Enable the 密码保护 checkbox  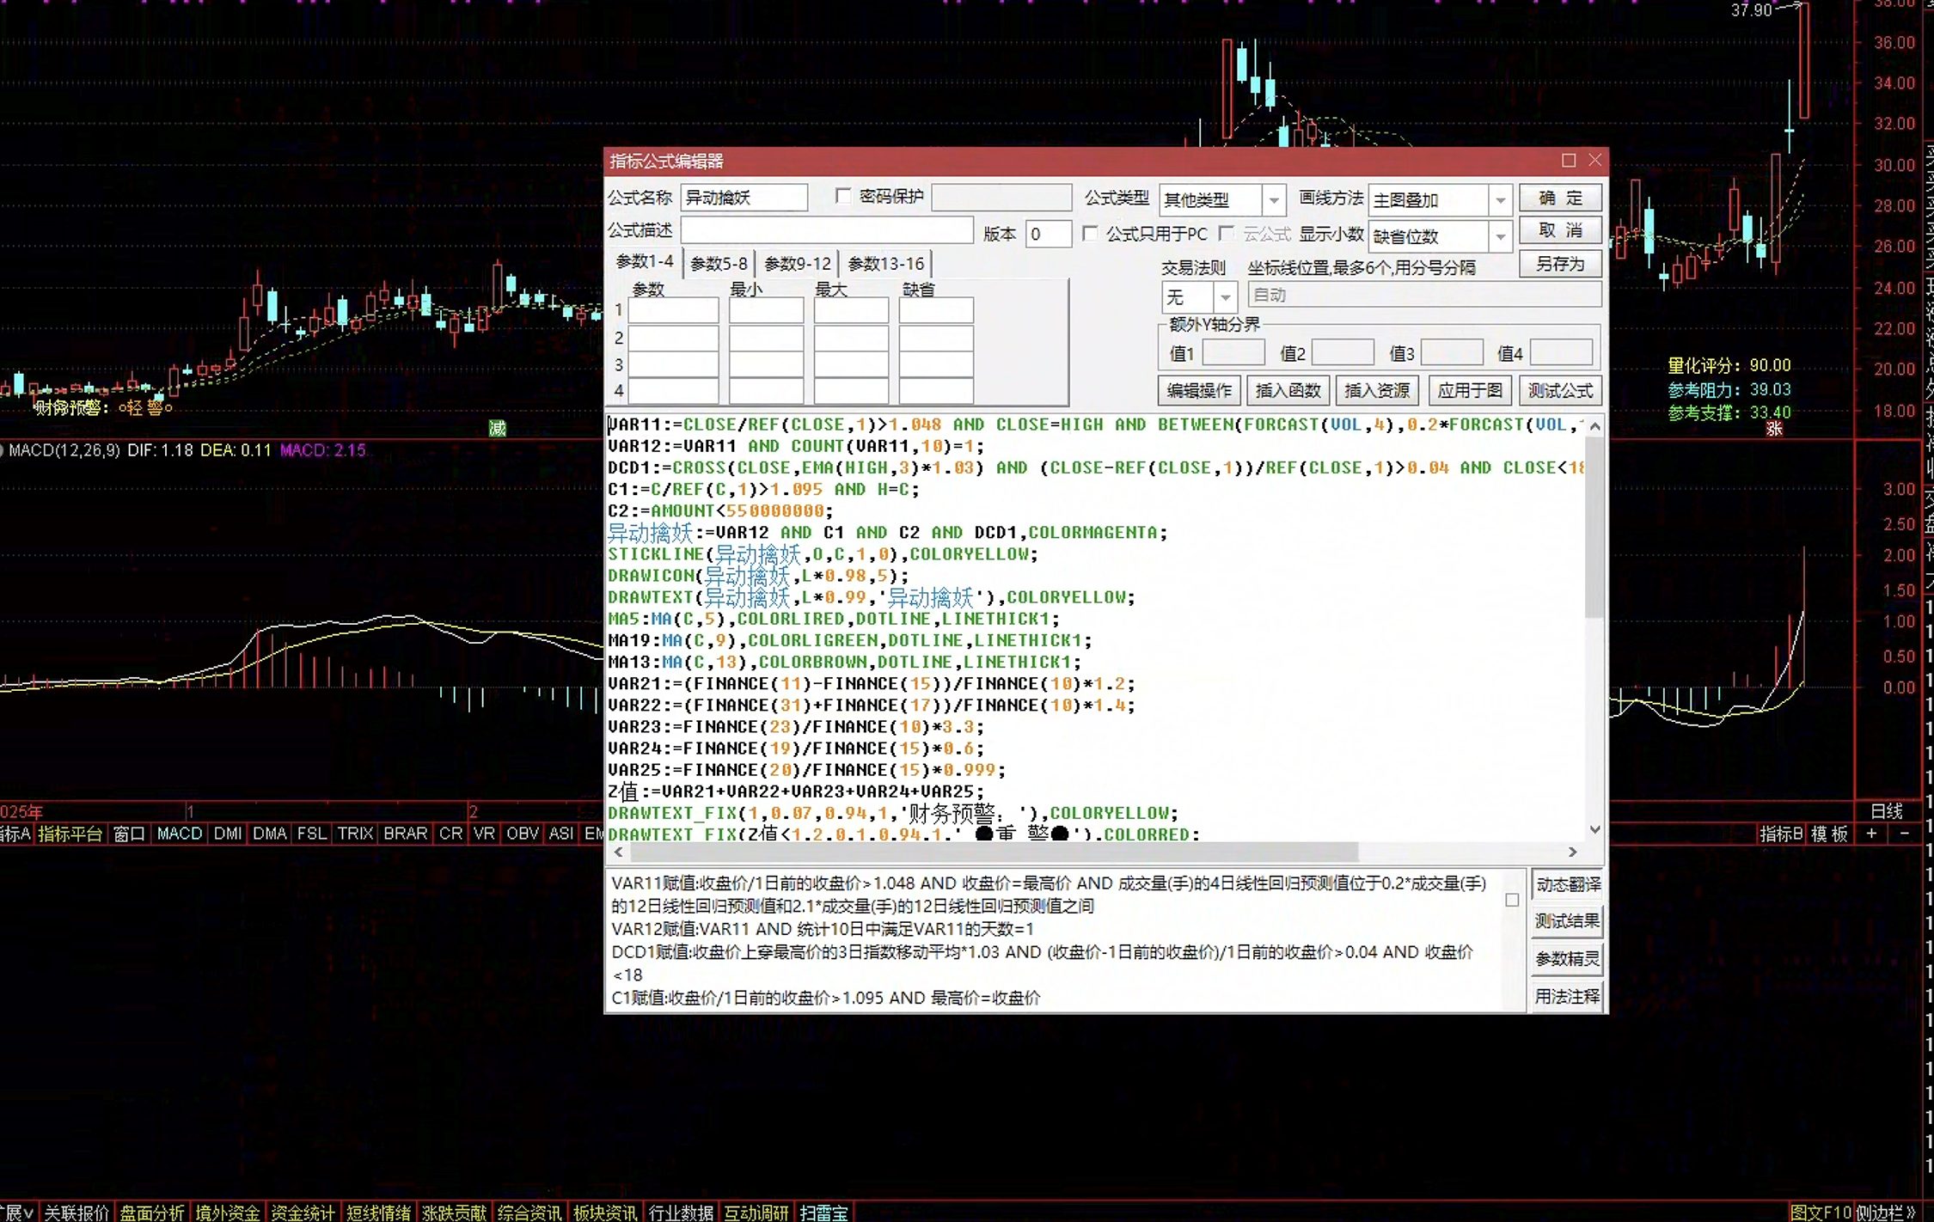point(843,197)
